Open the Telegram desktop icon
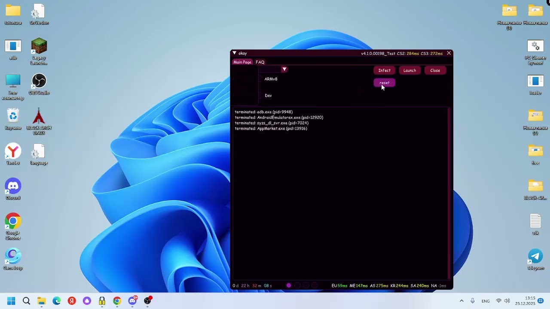 coord(535,260)
